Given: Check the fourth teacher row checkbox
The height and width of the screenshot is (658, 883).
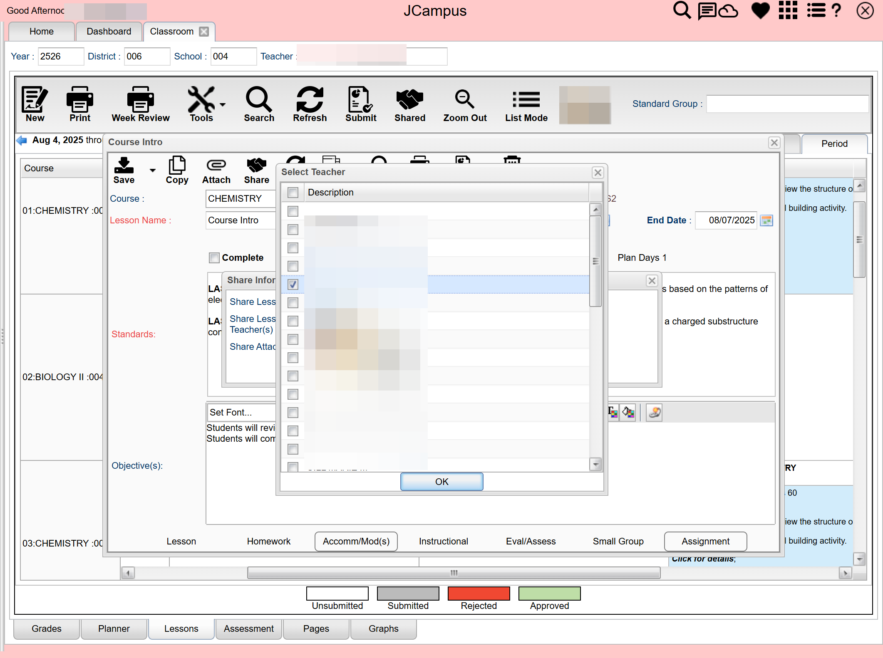Looking at the screenshot, I should click(x=293, y=266).
